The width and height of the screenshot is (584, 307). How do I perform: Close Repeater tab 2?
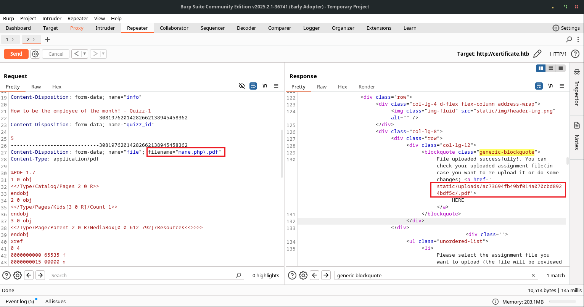pos(34,39)
